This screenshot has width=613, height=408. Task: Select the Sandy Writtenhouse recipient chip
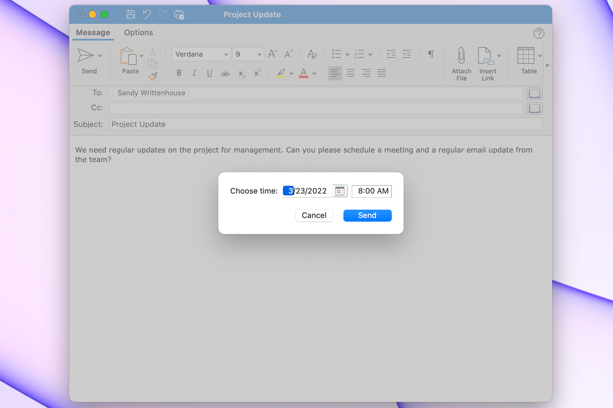tap(151, 93)
